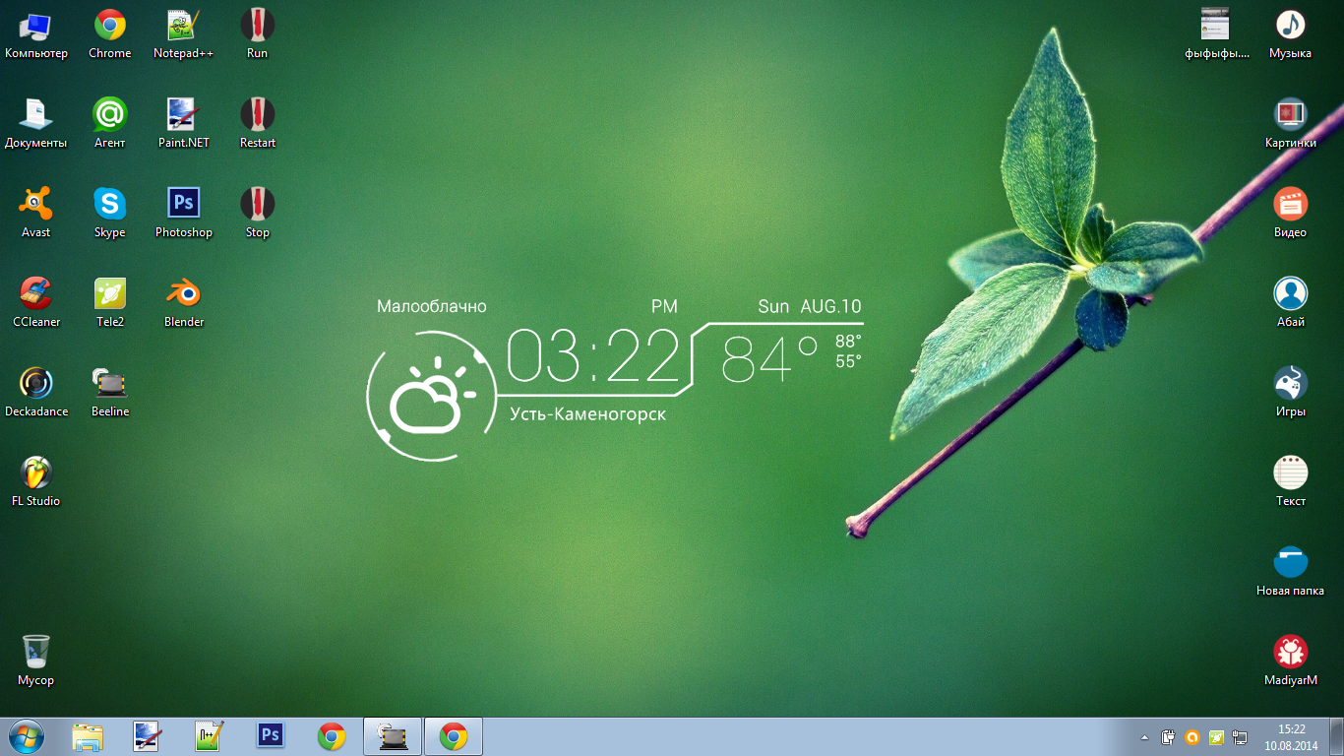The height and width of the screenshot is (756, 1344).
Task: Click the weather widget temperature 84°
Action: coord(769,359)
